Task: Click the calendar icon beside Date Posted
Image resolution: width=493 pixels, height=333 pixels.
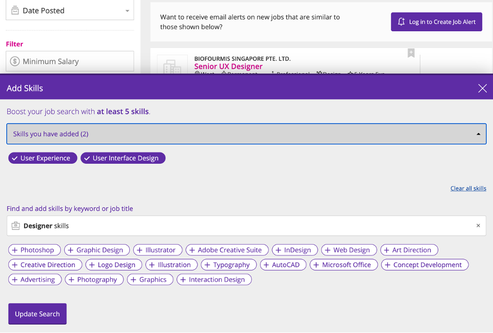Action: pyautogui.click(x=15, y=11)
